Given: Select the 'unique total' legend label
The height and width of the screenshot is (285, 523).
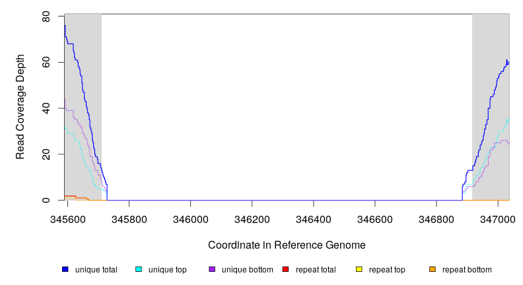Looking at the screenshot, I should [x=96, y=270].
